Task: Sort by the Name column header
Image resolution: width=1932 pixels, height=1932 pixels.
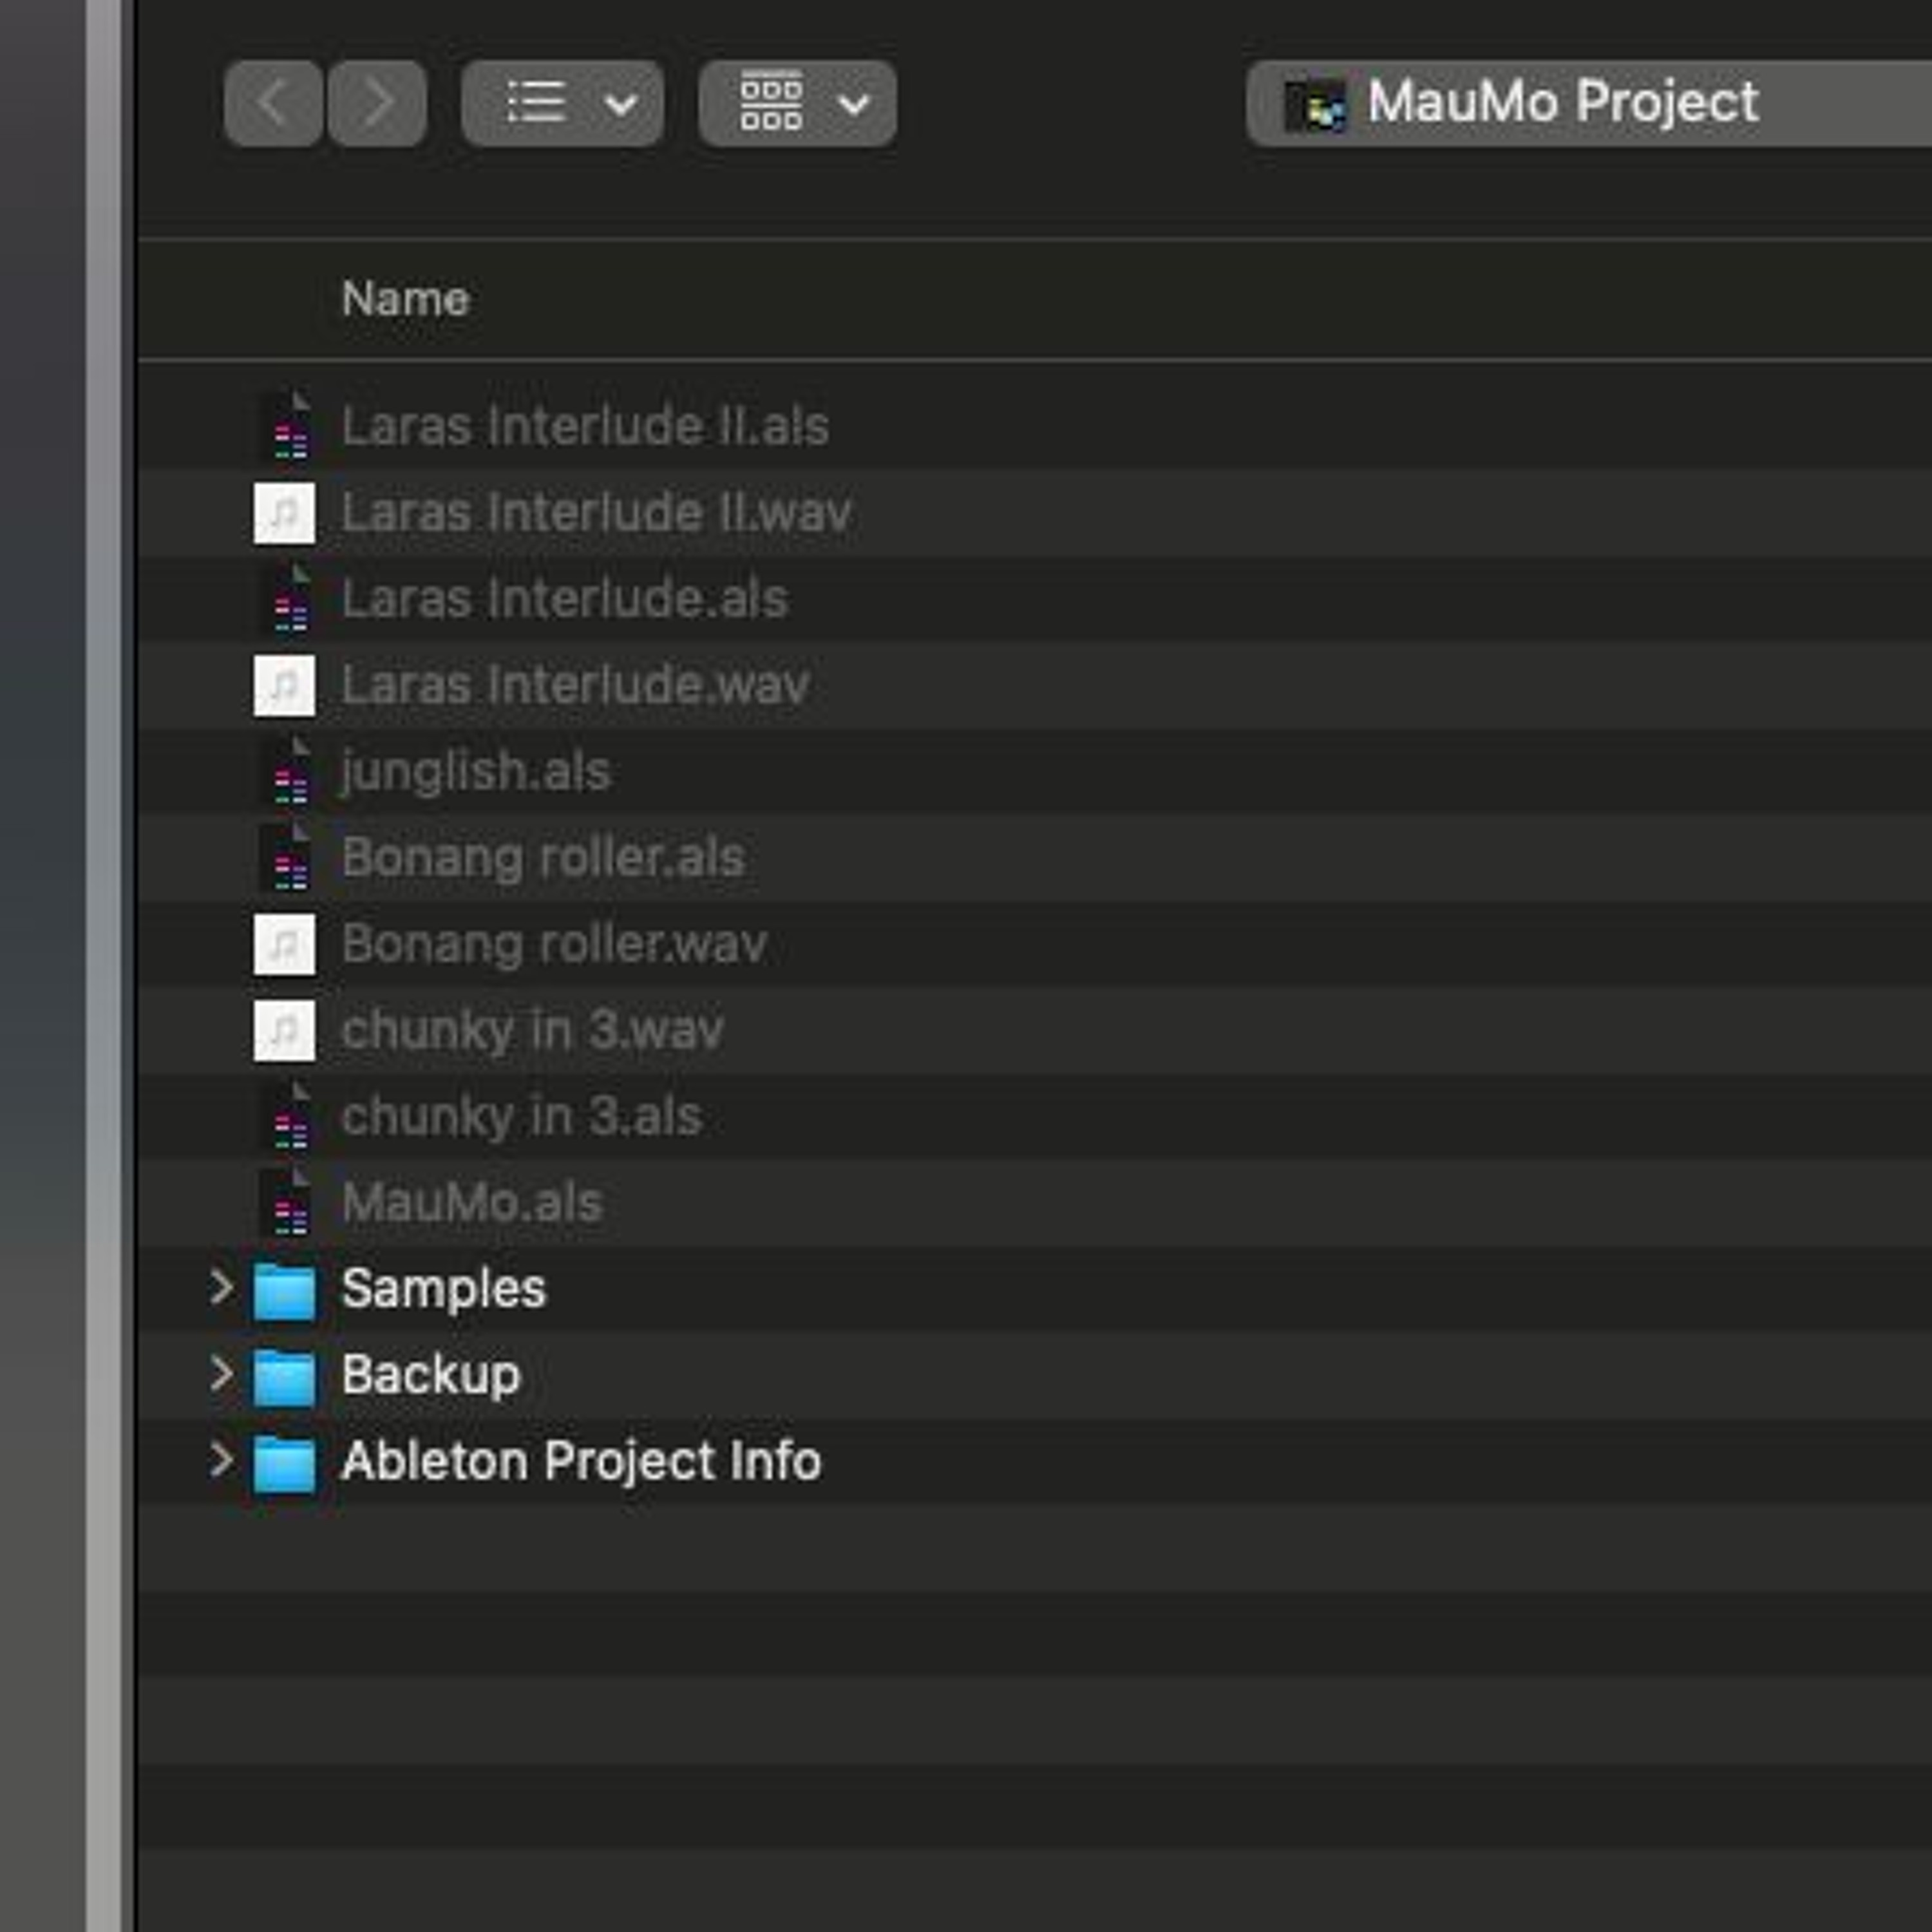Action: click(x=405, y=299)
